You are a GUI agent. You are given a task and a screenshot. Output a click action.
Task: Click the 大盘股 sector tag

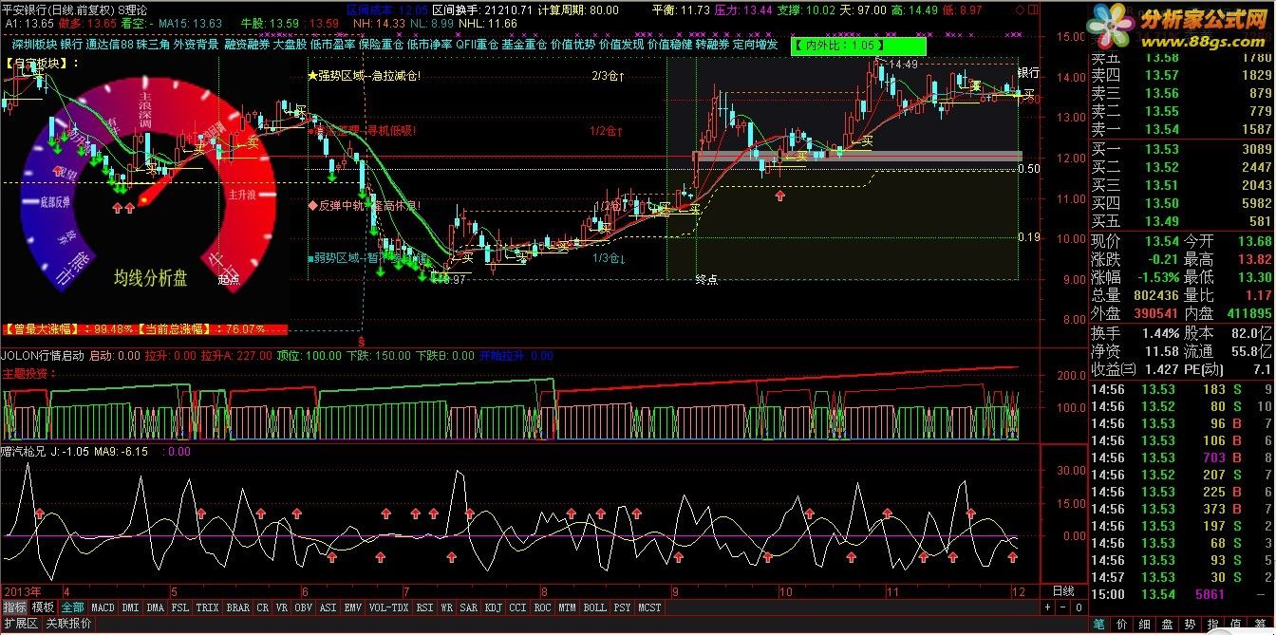click(x=290, y=45)
